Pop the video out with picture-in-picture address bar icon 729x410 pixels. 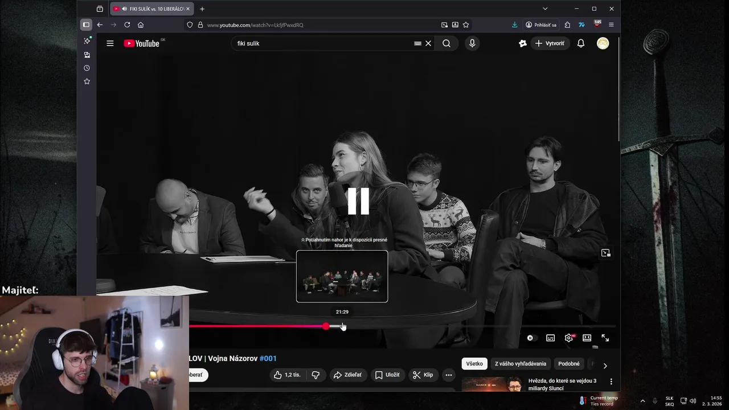tap(444, 25)
